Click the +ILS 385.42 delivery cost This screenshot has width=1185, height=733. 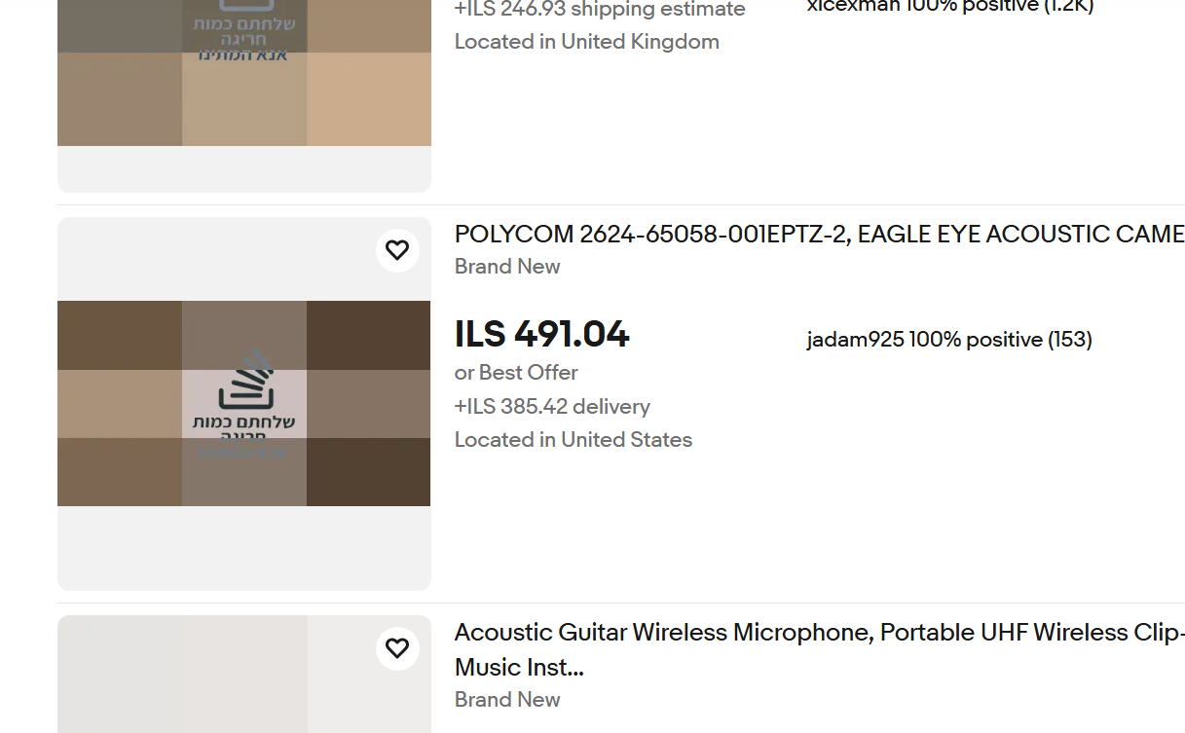coord(552,407)
